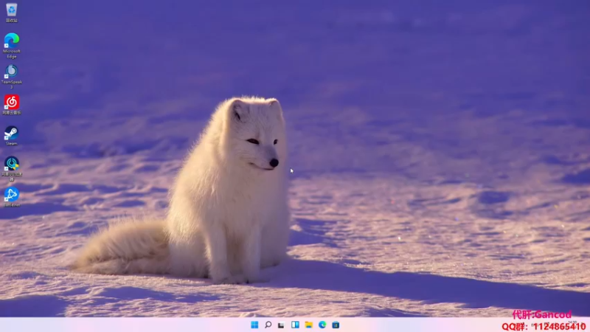Screen dimensions: 590x332
Task: Open File Explorer from the taskbar
Action: [308, 325]
